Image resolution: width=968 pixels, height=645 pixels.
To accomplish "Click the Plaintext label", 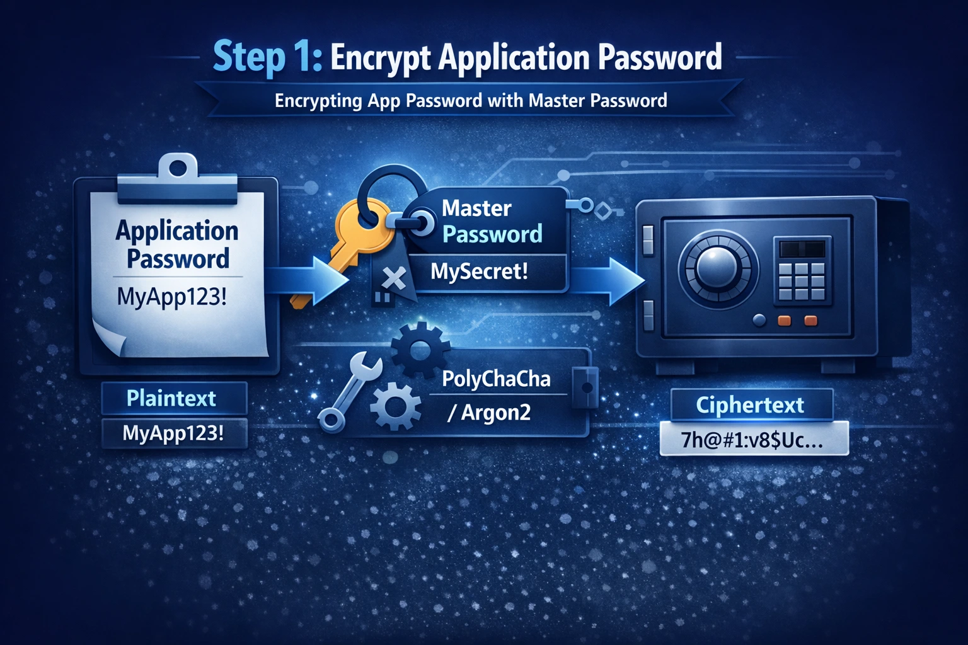I will 171,398.
